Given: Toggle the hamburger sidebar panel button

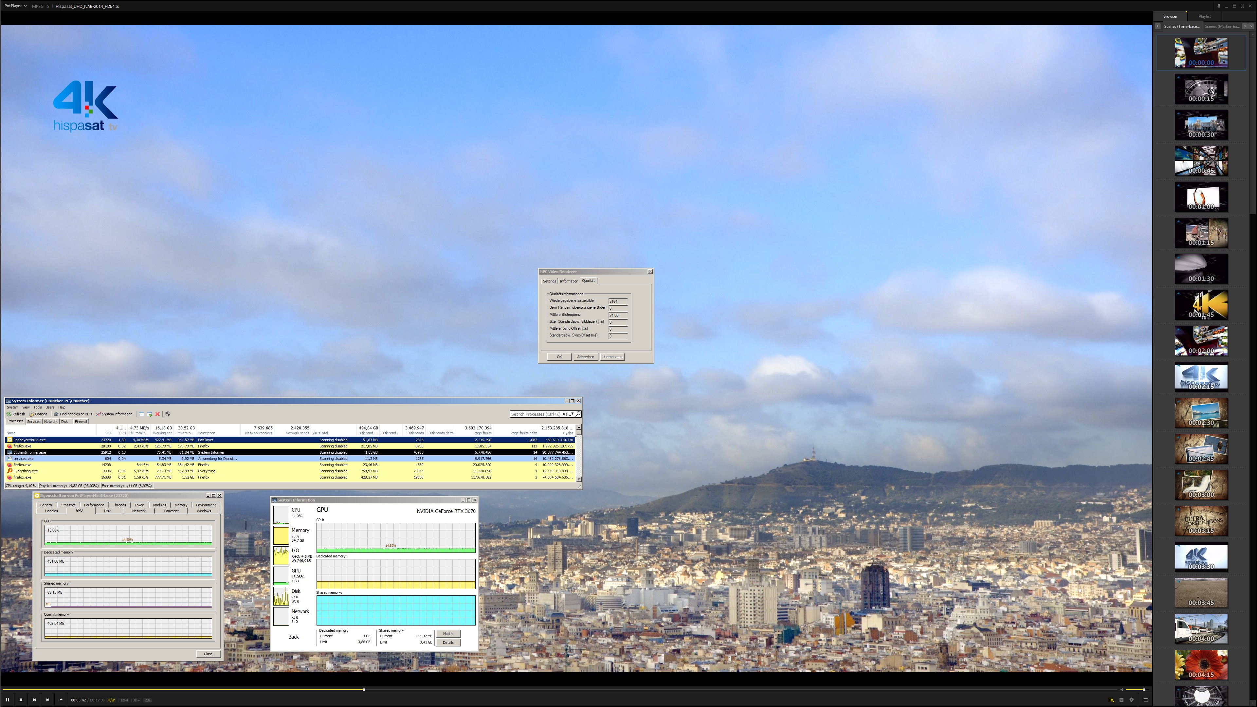Looking at the screenshot, I should pyautogui.click(x=1145, y=700).
